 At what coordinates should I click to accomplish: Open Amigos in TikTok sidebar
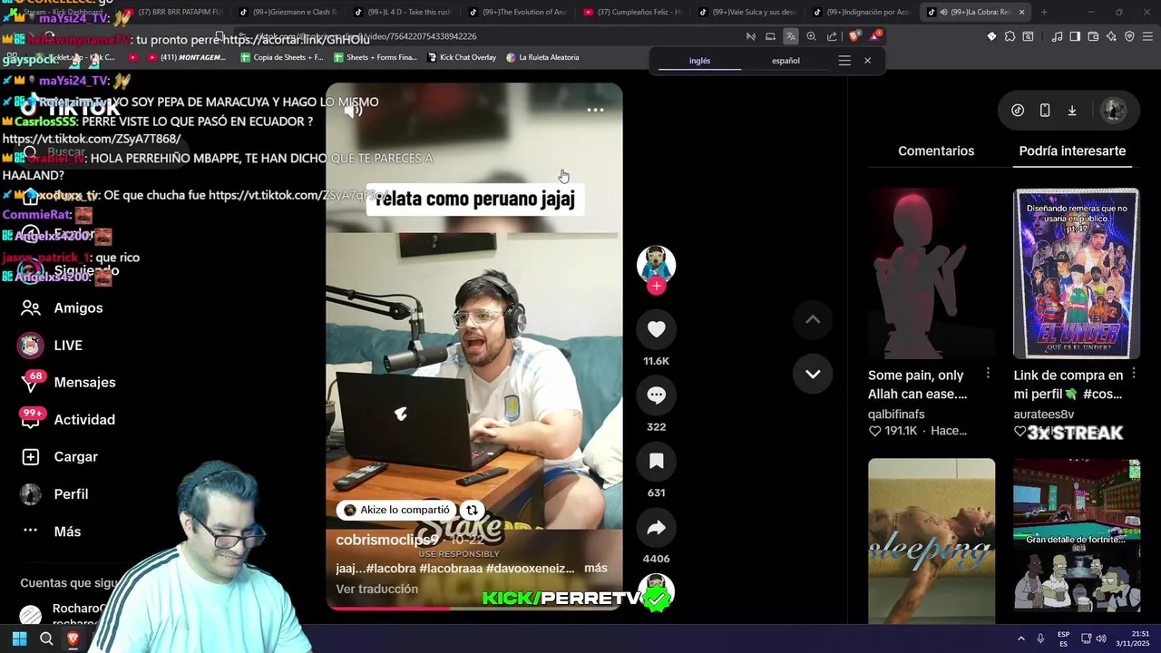pyautogui.click(x=62, y=308)
